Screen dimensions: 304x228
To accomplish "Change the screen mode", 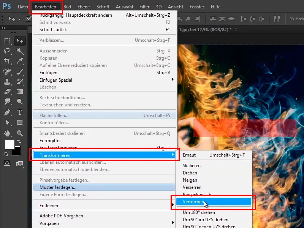I will coord(20,164).
